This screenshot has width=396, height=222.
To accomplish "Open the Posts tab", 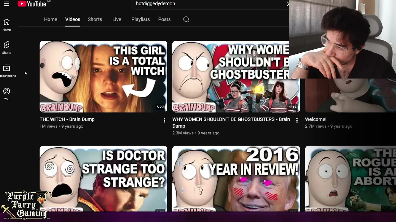I will [164, 19].
